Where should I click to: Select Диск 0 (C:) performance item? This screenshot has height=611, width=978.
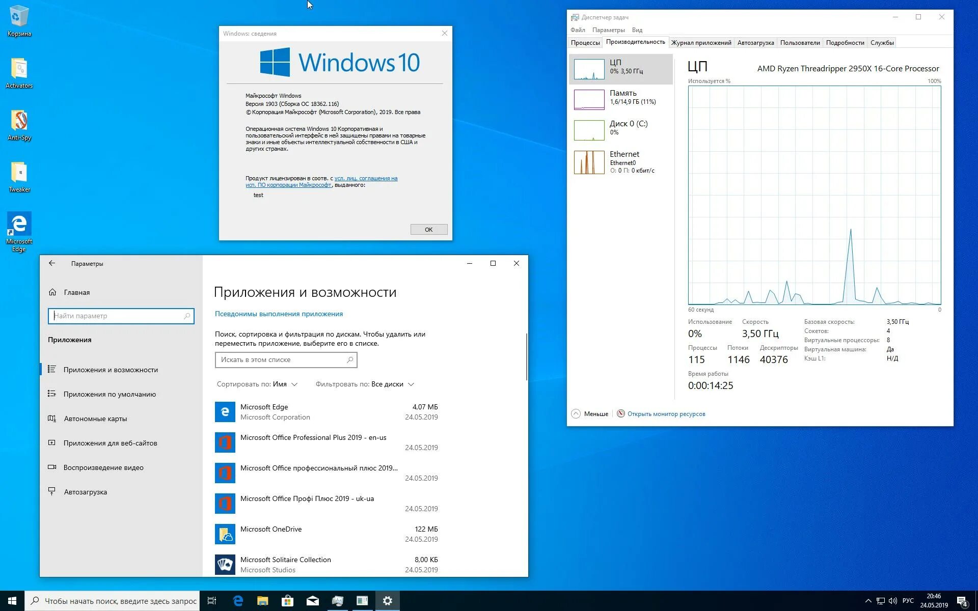[x=620, y=130]
